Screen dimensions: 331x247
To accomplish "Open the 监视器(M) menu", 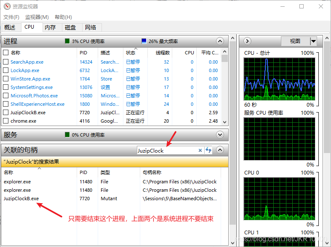I will 37,17.
